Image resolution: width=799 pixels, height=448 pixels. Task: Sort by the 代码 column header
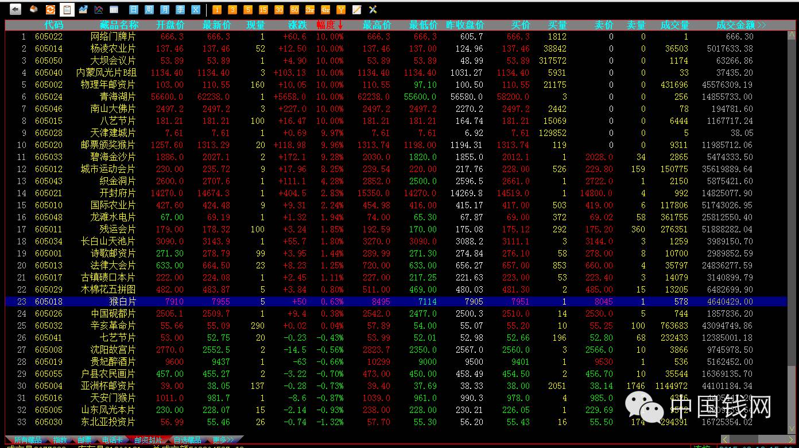[x=54, y=25]
